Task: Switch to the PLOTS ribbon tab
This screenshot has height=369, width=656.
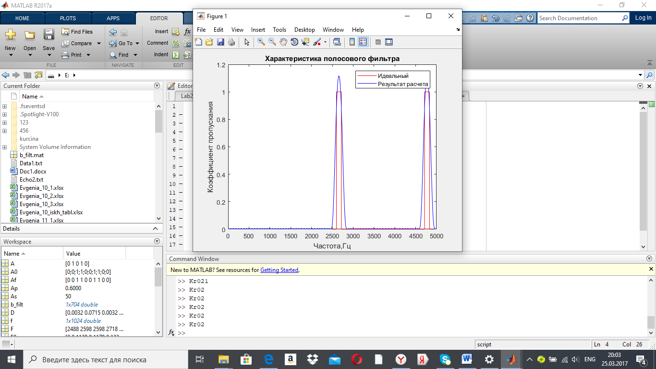Action: [68, 18]
